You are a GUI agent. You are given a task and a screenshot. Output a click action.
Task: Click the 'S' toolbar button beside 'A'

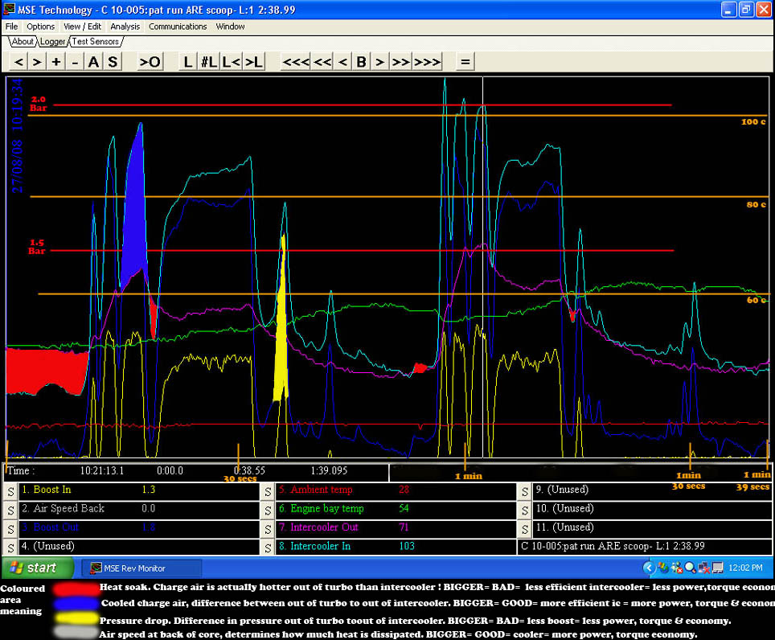113,62
